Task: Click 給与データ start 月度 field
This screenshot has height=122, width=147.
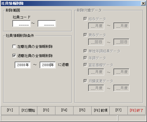Action: pyautogui.click(x=96, y=26)
